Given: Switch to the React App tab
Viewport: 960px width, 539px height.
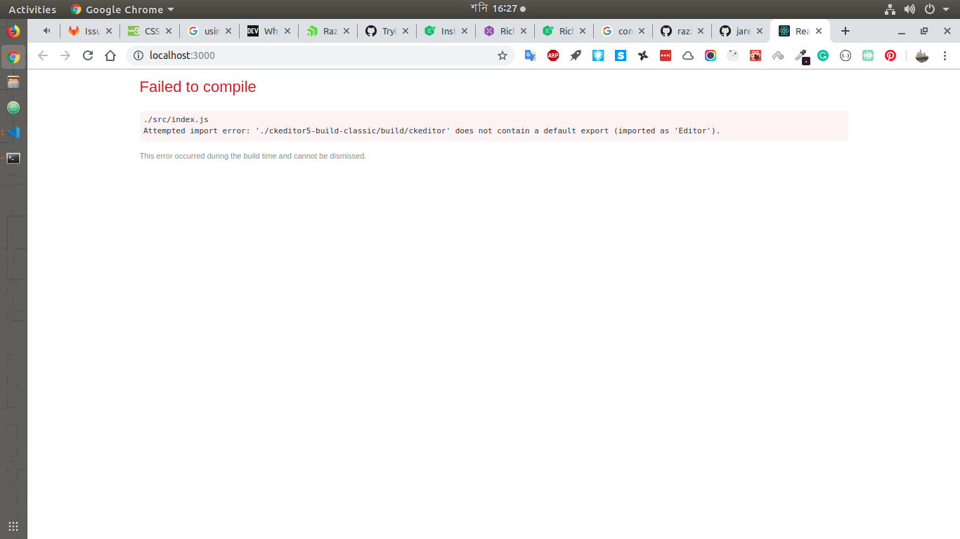Looking at the screenshot, I should click(x=796, y=31).
